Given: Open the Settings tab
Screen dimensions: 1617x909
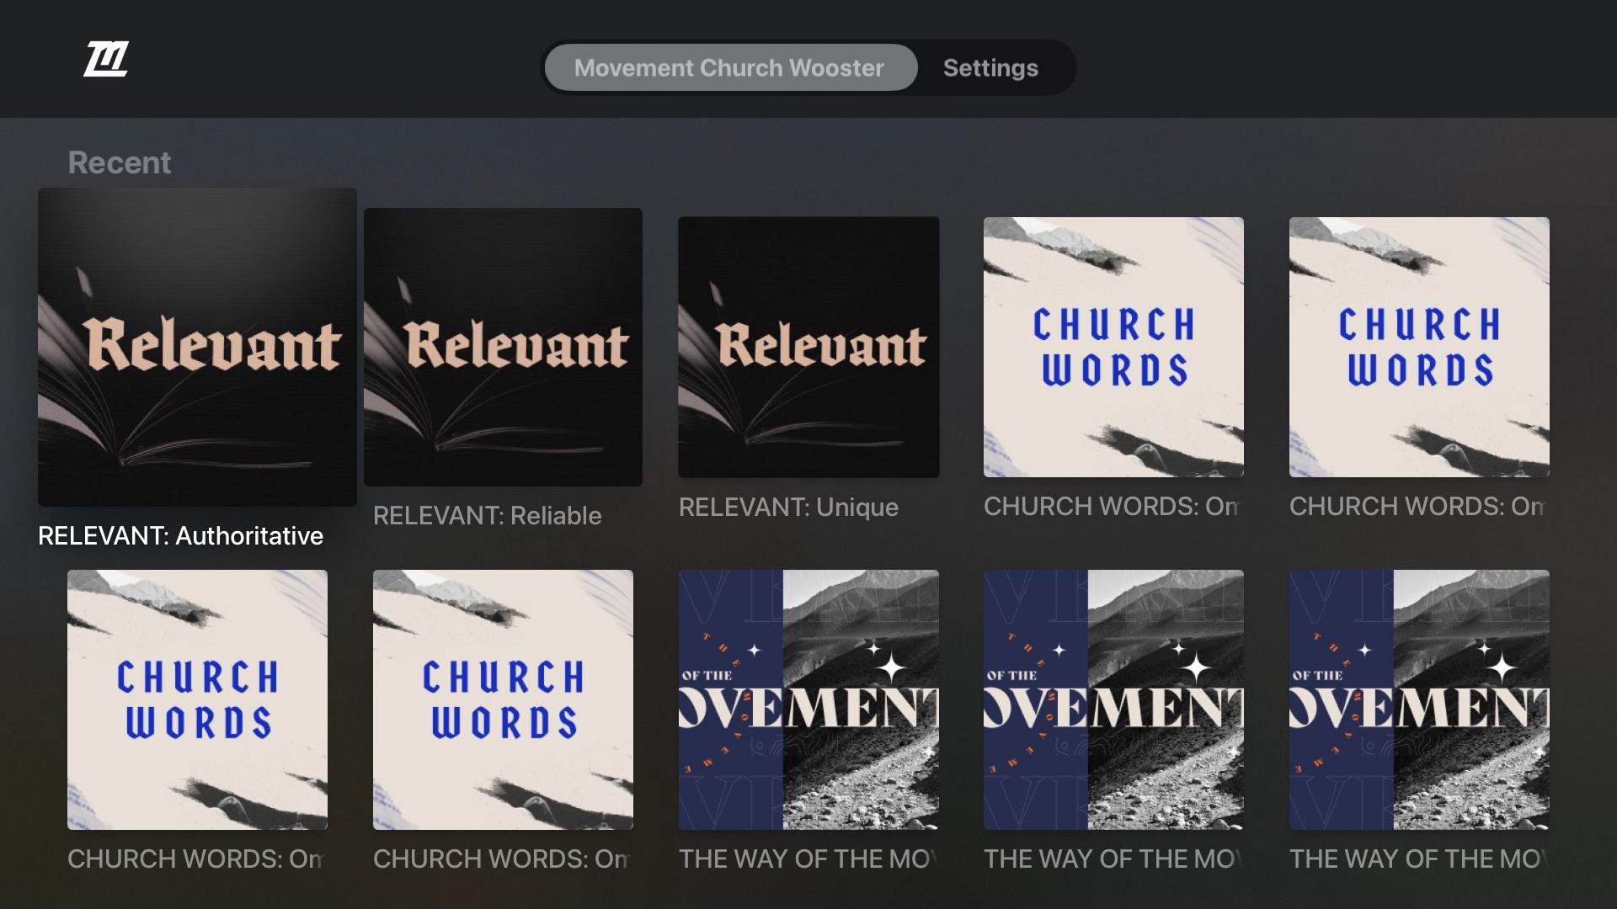Looking at the screenshot, I should [990, 67].
